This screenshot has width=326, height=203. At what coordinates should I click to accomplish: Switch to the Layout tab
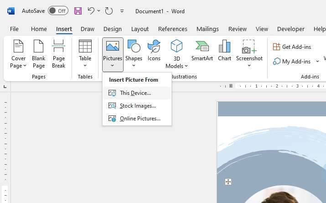[x=140, y=29]
